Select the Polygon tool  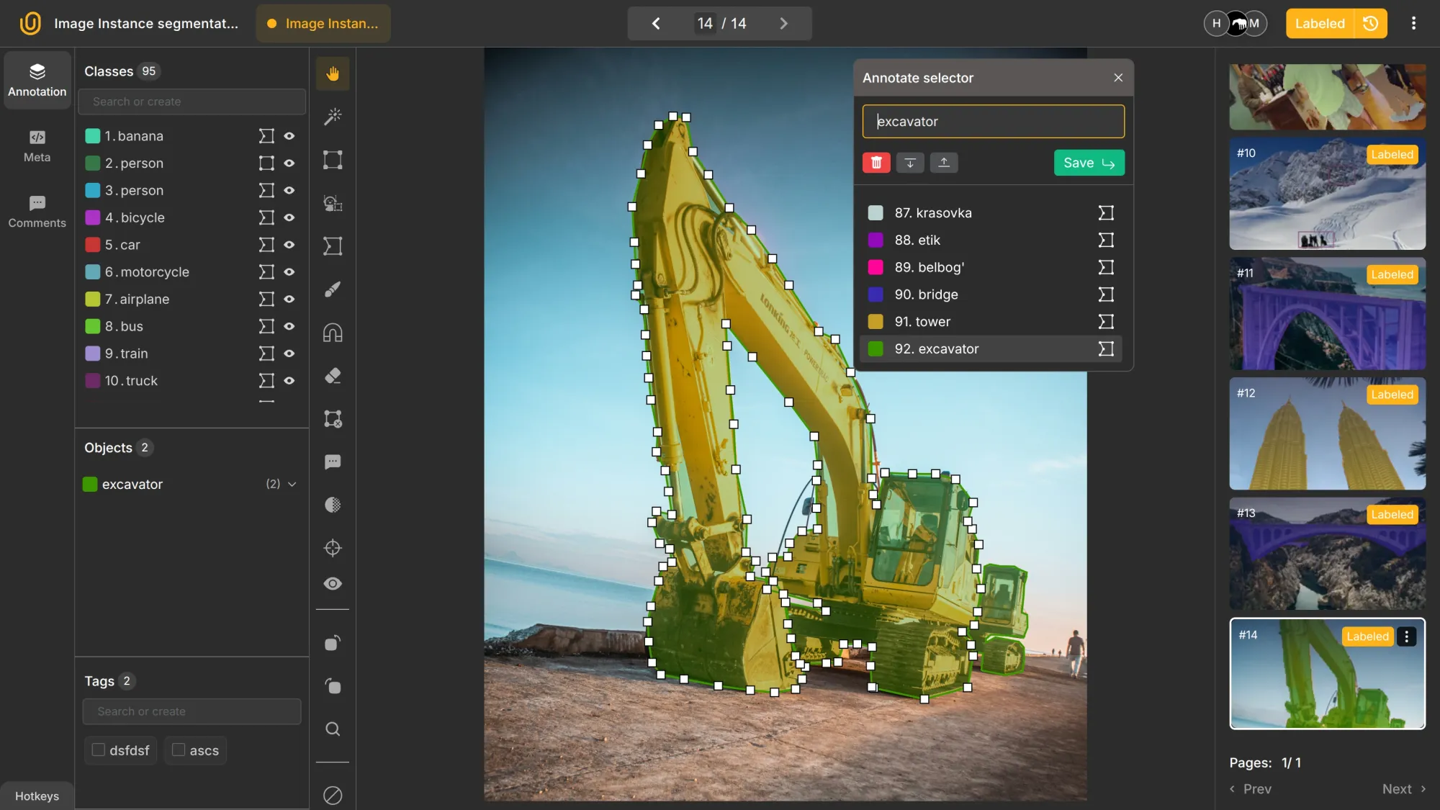click(x=332, y=246)
